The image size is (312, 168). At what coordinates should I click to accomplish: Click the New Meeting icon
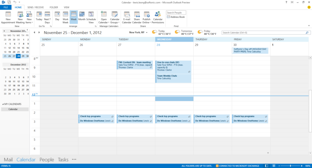pyautogui.click(x=20, y=17)
